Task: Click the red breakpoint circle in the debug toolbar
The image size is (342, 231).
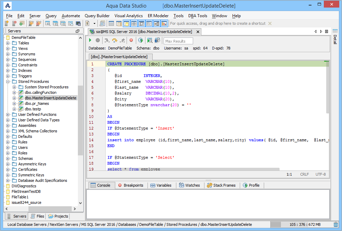Action: coord(131,41)
